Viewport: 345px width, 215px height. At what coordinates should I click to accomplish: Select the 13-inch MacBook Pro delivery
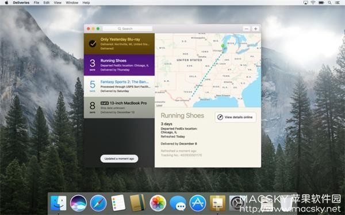click(x=119, y=108)
